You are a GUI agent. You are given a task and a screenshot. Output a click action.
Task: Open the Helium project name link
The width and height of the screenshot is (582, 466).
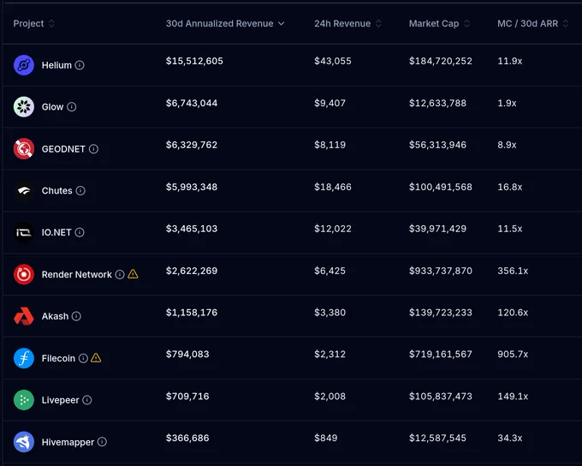pyautogui.click(x=56, y=65)
